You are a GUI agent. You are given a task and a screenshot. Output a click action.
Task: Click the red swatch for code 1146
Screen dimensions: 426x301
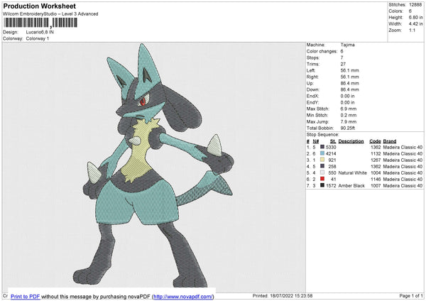322,179
